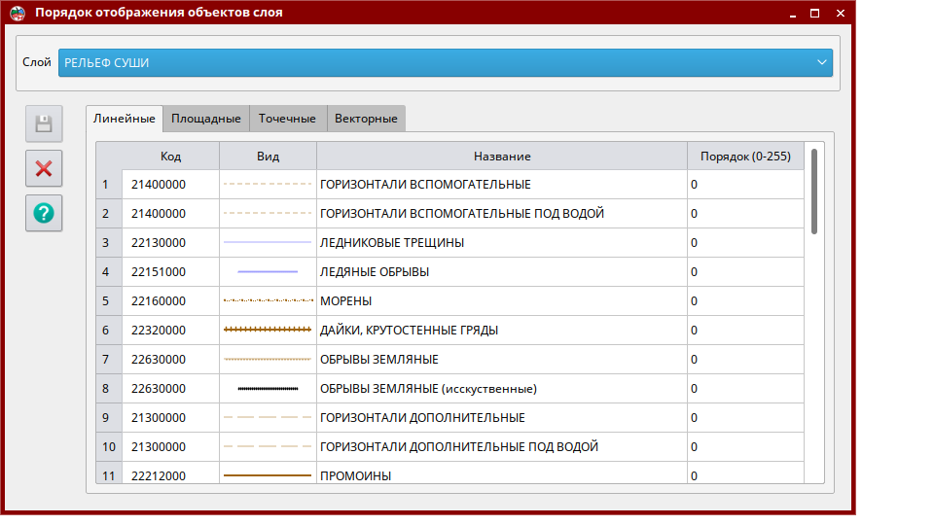The height and width of the screenshot is (525, 934).
Task: Click line sample of ДАЙКИ, КРУТОСТЕННЫЕ ГРЯДЫ
Action: 268,331
